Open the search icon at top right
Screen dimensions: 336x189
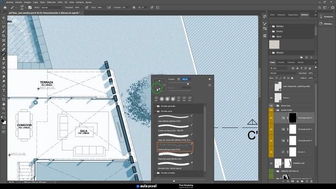click(319, 7)
